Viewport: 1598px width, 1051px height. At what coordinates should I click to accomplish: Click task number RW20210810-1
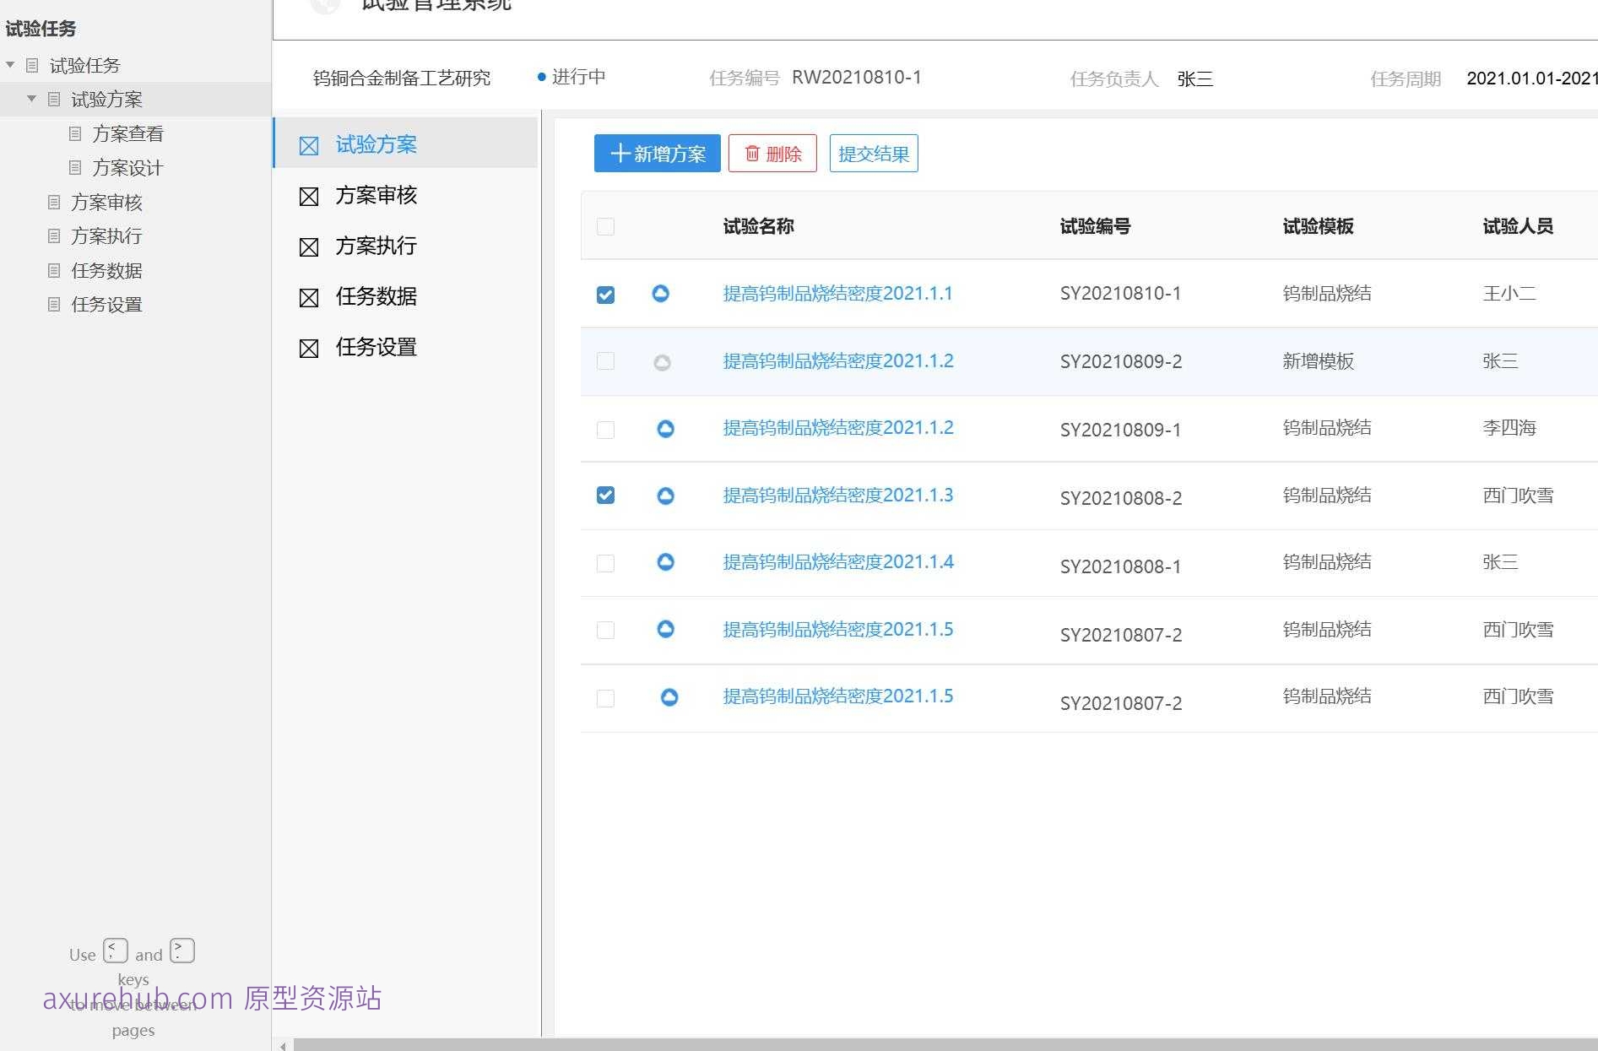[856, 78]
